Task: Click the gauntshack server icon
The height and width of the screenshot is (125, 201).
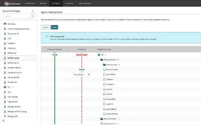Action: [x=104, y=75]
